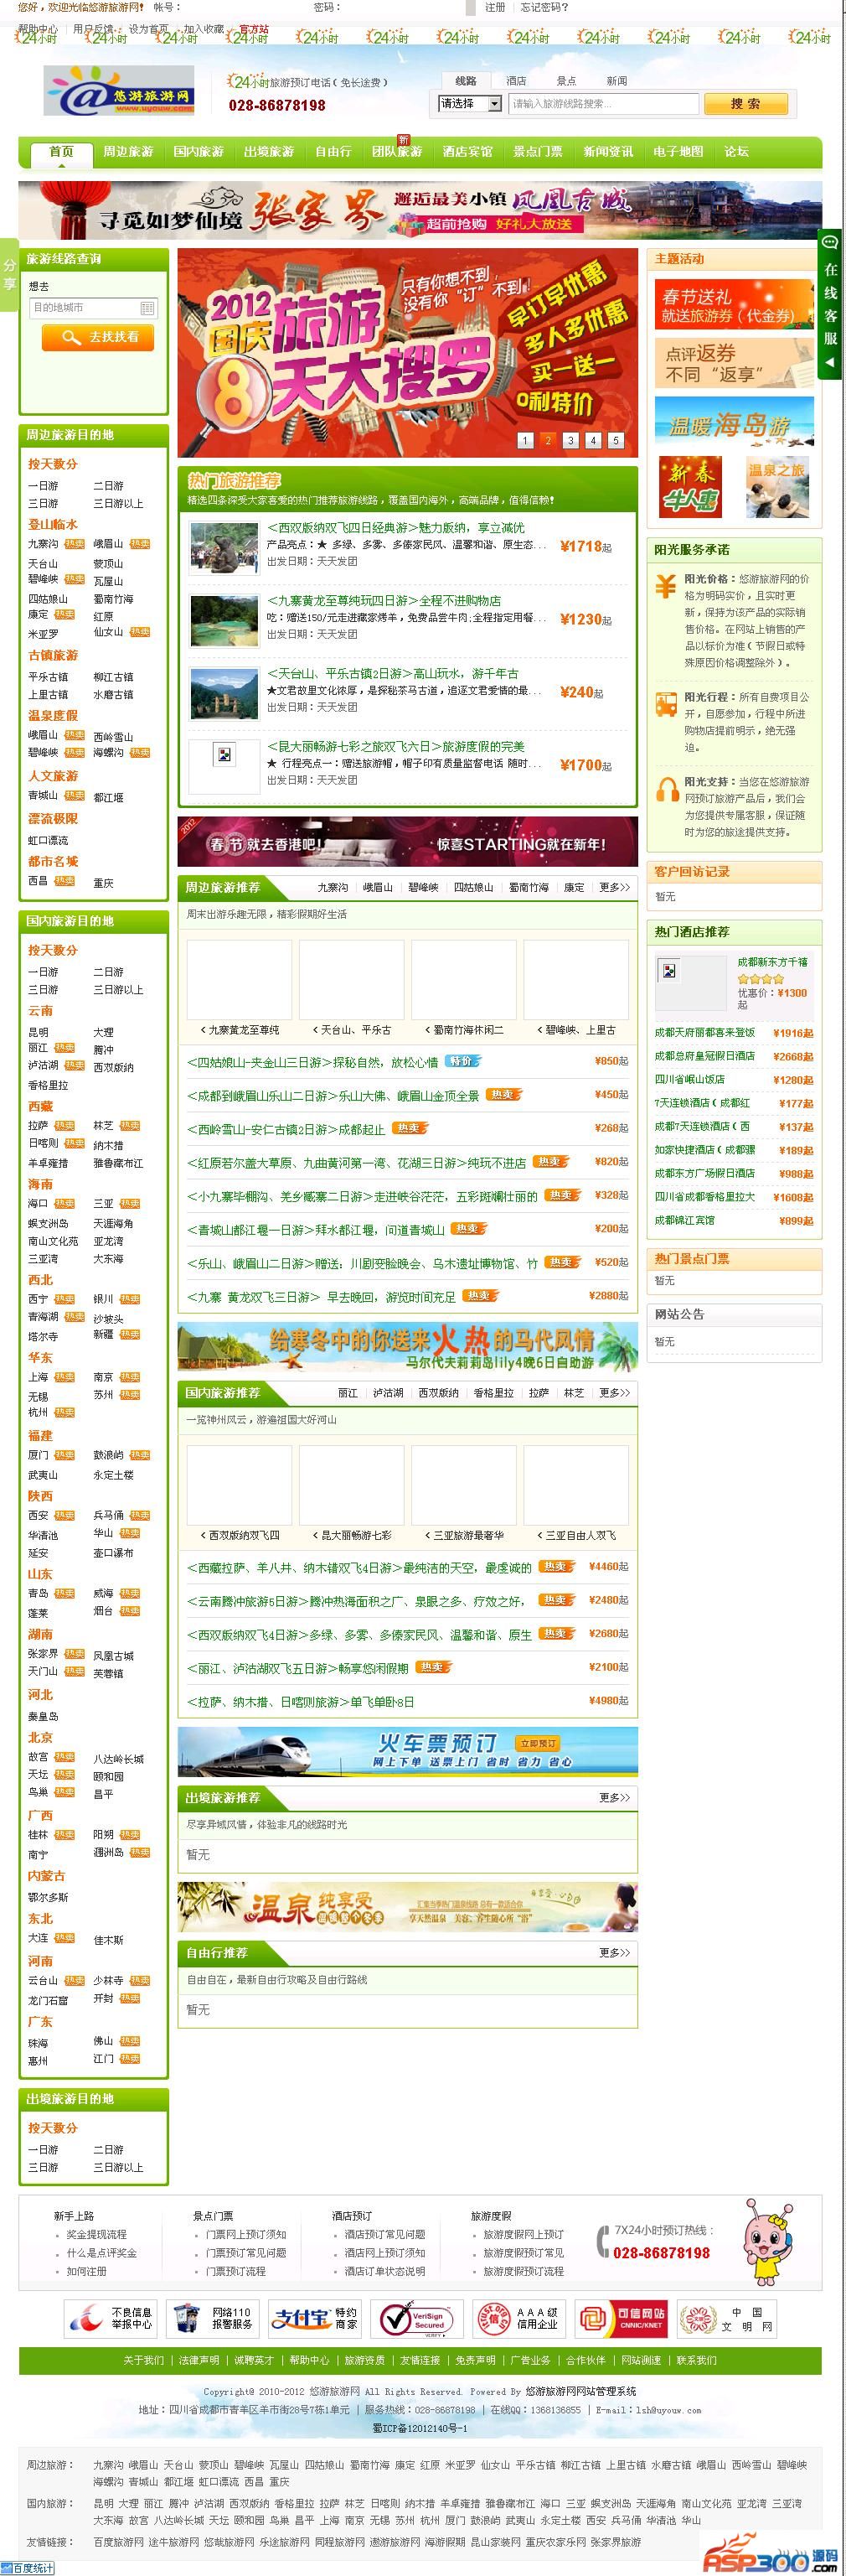Expand 更多>> in 国内旅游推荐

[614, 1392]
